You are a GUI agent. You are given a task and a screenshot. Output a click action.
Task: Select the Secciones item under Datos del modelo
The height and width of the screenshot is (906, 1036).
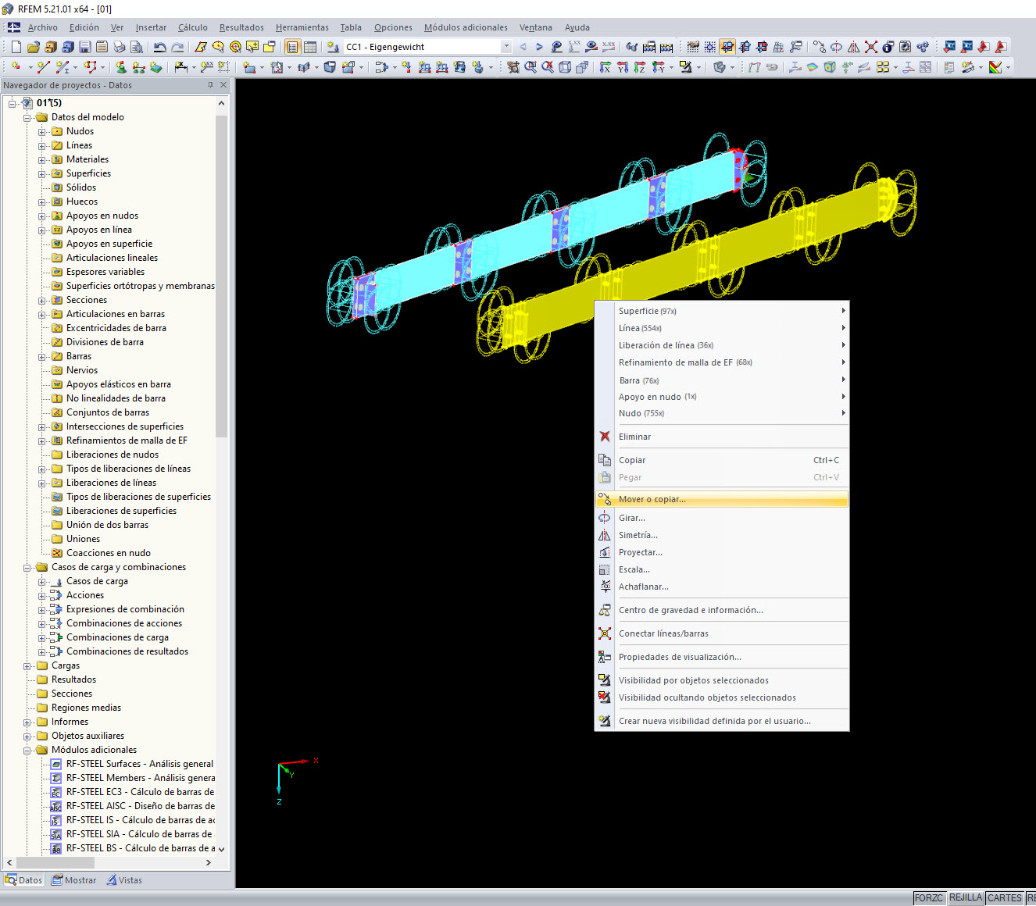point(87,300)
